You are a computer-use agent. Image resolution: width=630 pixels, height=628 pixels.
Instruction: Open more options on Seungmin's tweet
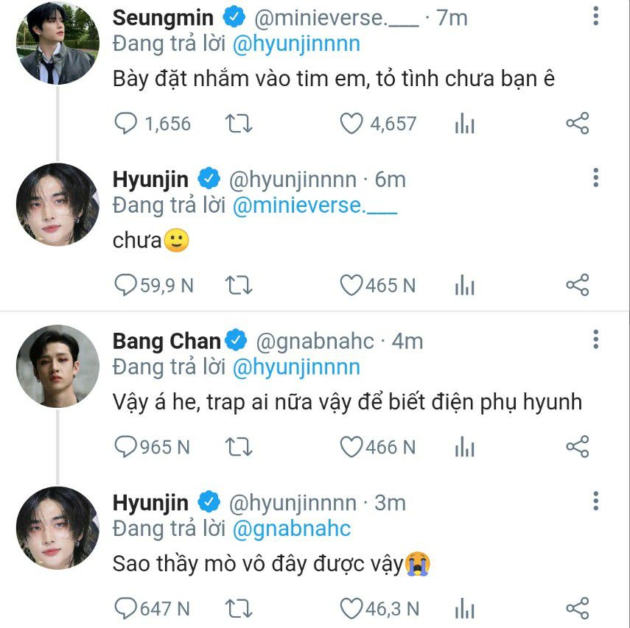point(595,16)
